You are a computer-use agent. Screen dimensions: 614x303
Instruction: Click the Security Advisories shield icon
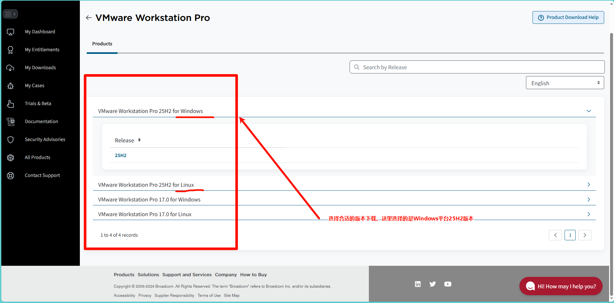click(x=10, y=139)
